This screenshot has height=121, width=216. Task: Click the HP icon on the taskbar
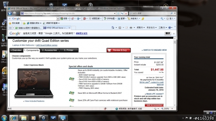44,118
